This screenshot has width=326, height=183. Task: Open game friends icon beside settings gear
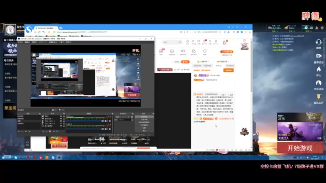coord(317,28)
